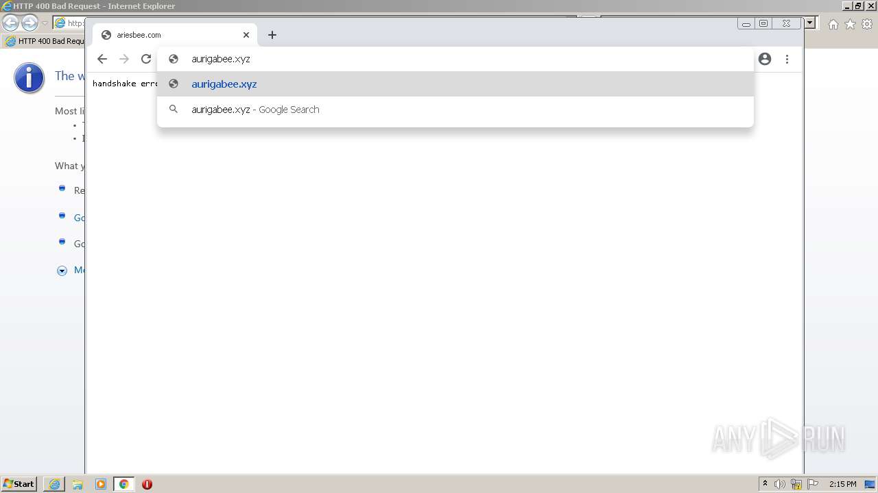Expand IE address bar dropdown arrow

tap(810, 23)
